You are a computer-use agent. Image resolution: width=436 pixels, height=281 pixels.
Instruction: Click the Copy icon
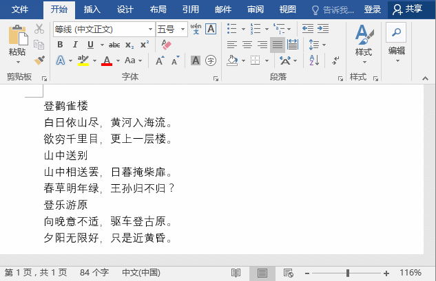(x=39, y=45)
